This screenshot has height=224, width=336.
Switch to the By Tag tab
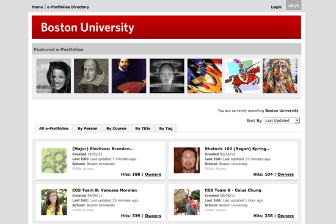(x=166, y=129)
